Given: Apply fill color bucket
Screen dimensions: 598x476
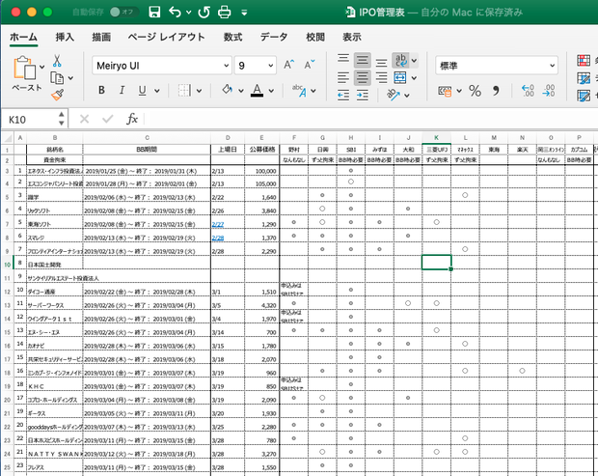Looking at the screenshot, I should point(228,90).
